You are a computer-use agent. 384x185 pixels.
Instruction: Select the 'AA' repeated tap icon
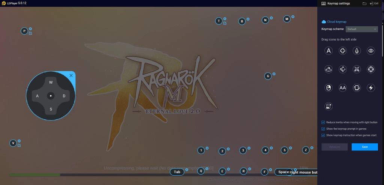342,88
